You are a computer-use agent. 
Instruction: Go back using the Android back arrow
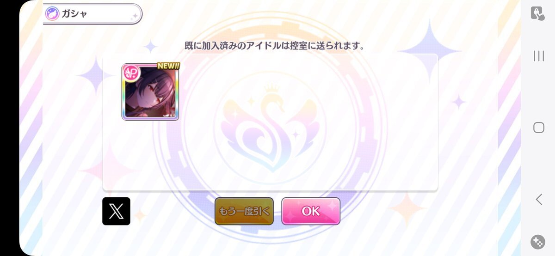coord(539,199)
